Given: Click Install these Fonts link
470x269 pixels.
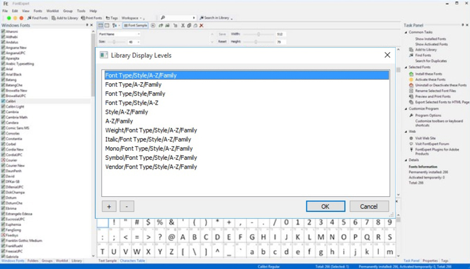Looking at the screenshot, I should click(429, 74).
